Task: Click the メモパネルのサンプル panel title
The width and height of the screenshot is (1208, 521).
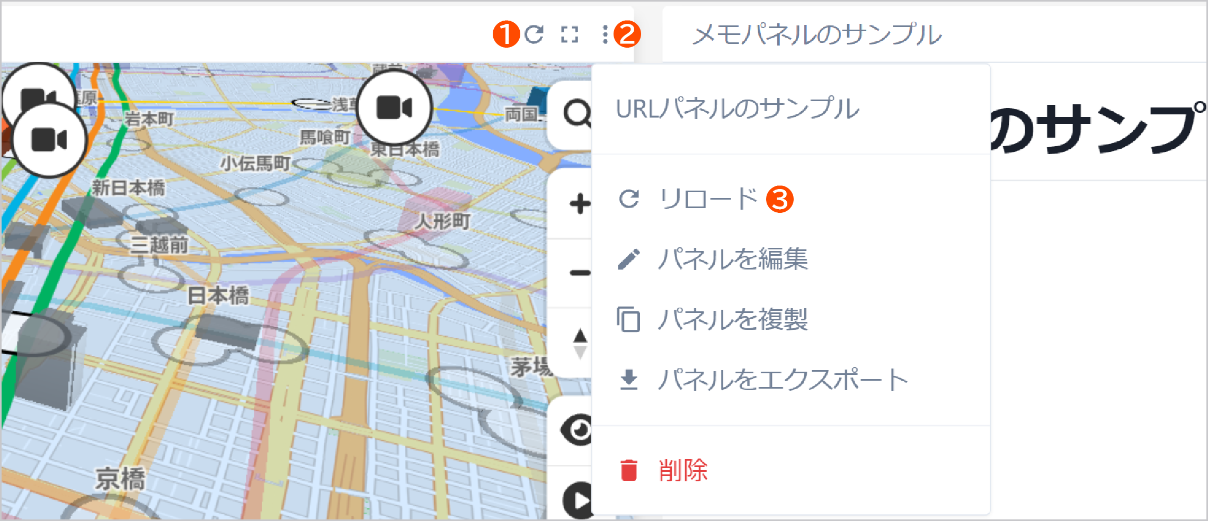Action: click(816, 34)
